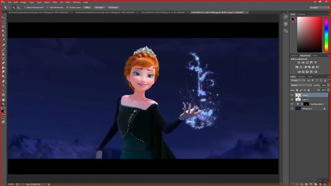Add a Levels adjustment
Viewport: 331px width, 186px height.
[x=303, y=63]
